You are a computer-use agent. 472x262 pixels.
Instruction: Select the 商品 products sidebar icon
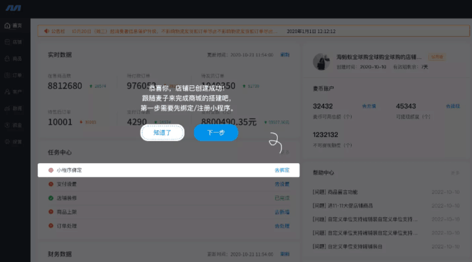(x=7, y=59)
